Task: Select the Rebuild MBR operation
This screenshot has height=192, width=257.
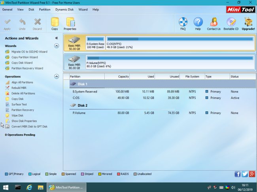Action: [x=19, y=88]
